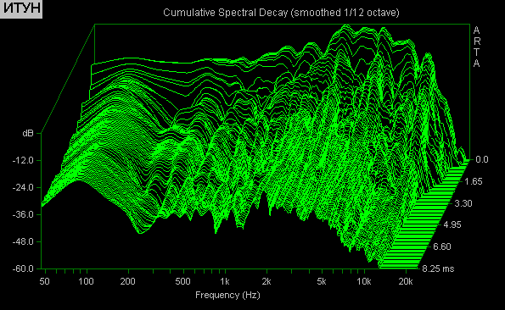Click the 6.60 time axis value
Screen dimensions: 505x310
[442, 246]
